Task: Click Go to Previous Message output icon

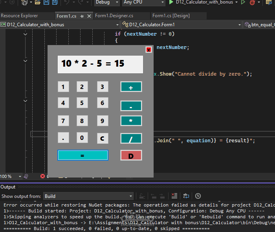Action: coord(154,196)
